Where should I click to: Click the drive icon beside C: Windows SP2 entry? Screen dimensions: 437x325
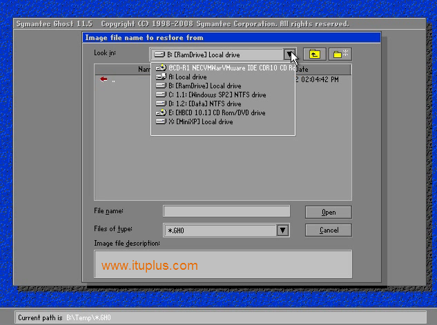(161, 95)
